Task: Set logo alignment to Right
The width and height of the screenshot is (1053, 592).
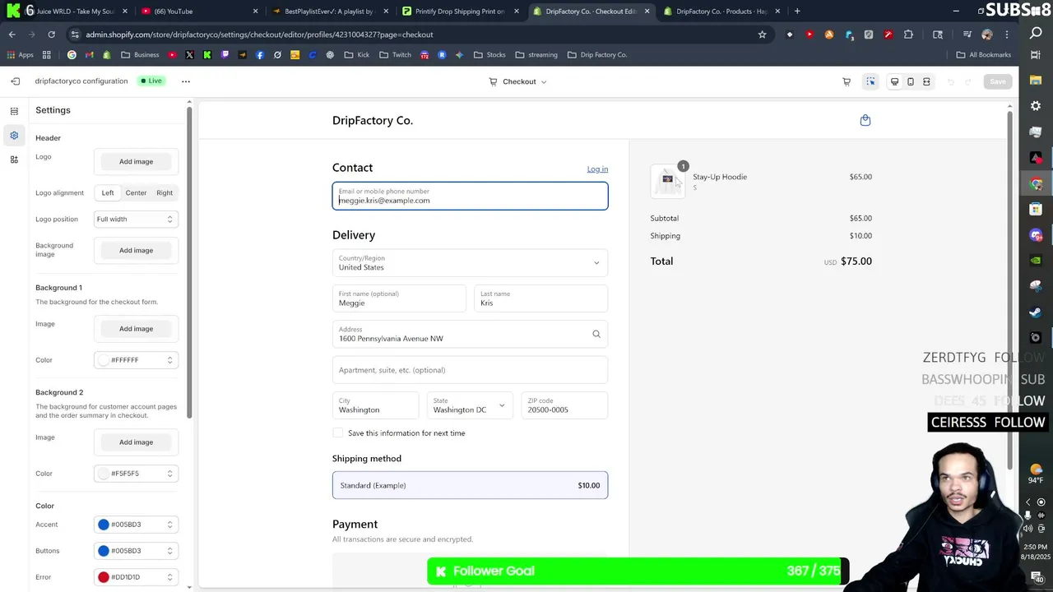Action: (165, 192)
